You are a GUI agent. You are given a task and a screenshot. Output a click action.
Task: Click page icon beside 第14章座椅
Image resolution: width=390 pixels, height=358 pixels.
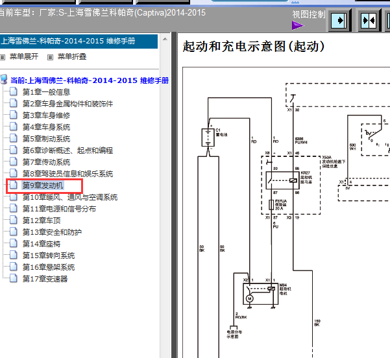[x=14, y=244]
